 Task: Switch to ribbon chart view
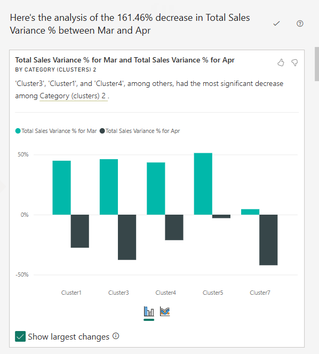click(165, 311)
